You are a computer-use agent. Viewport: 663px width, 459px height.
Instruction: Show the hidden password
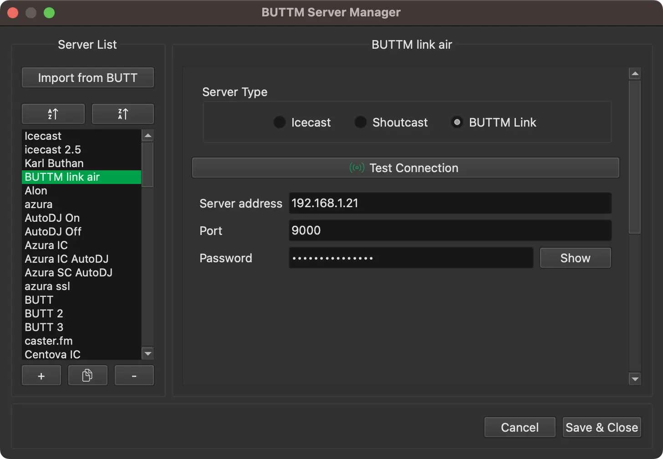coord(575,258)
